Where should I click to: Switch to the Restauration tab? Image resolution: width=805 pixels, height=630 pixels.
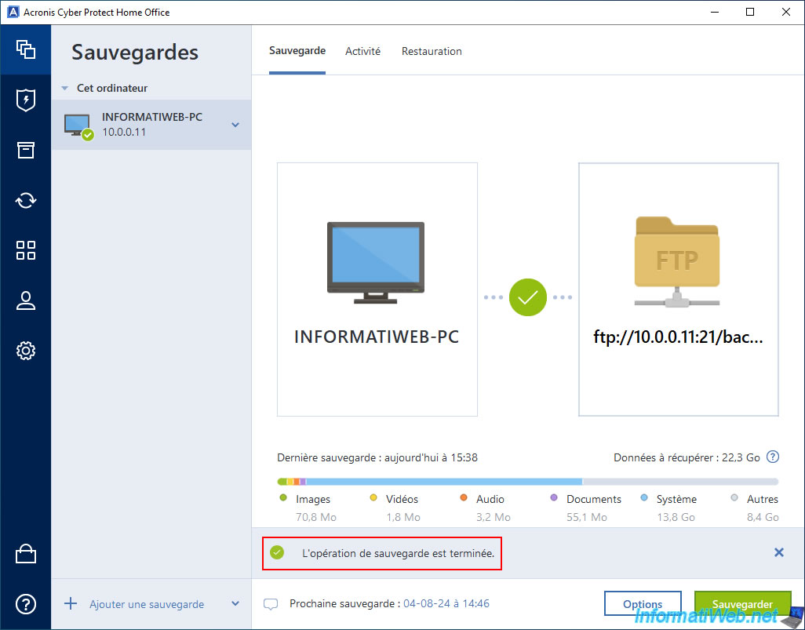coord(432,51)
